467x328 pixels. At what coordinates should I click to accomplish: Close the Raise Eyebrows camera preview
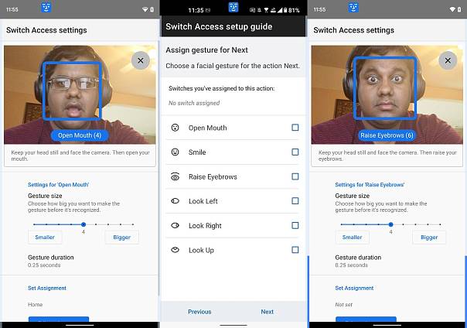pyautogui.click(x=448, y=60)
